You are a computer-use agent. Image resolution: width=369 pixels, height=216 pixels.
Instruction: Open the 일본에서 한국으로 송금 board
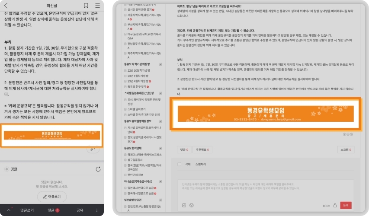140,188
